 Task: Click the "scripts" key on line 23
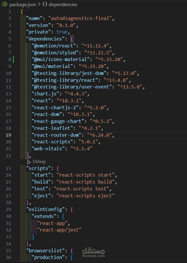click(x=39, y=168)
